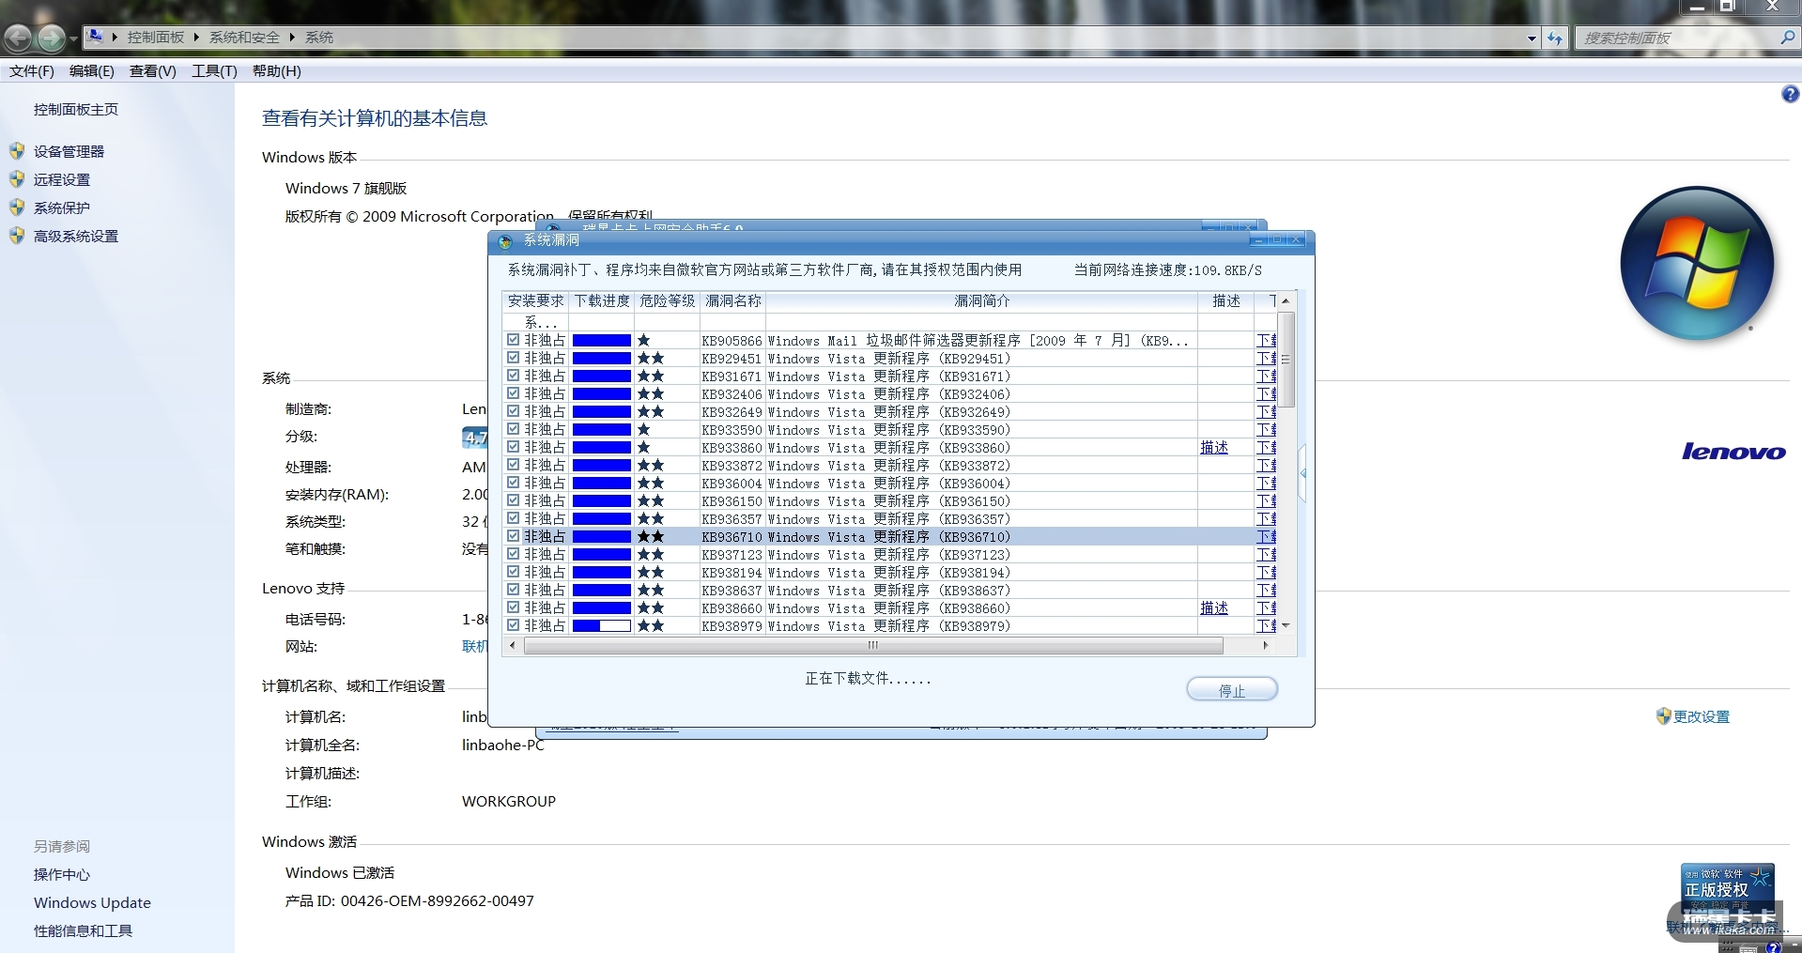Click the 更改设置 link
1802x953 pixels.
point(1702,716)
